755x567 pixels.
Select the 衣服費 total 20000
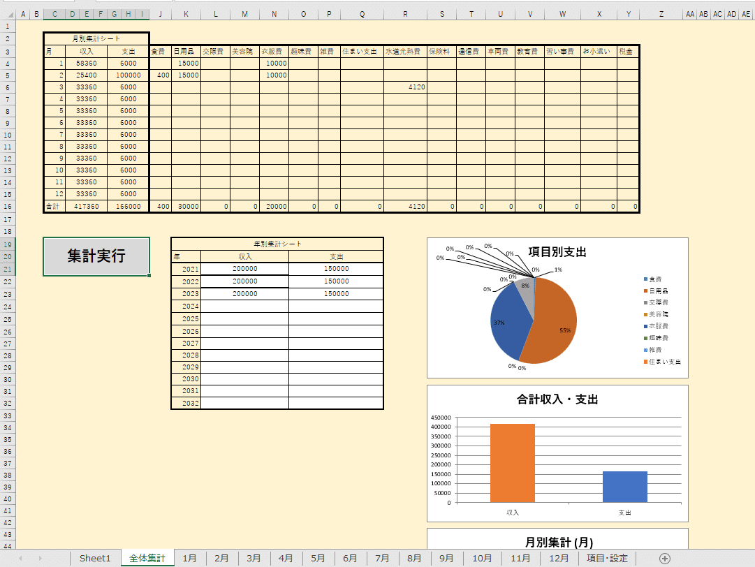274,207
